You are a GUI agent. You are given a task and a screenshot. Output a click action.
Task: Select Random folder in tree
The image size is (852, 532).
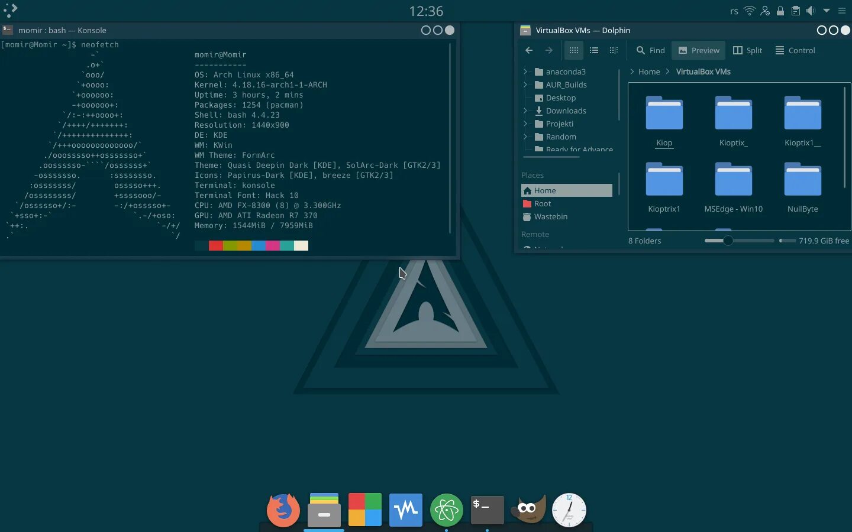[555, 137]
